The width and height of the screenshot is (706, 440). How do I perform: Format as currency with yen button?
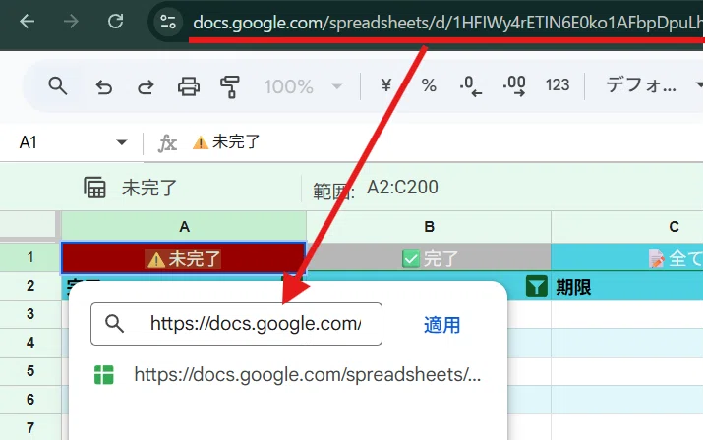[385, 85]
